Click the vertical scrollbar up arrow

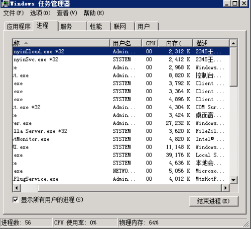(233, 43)
